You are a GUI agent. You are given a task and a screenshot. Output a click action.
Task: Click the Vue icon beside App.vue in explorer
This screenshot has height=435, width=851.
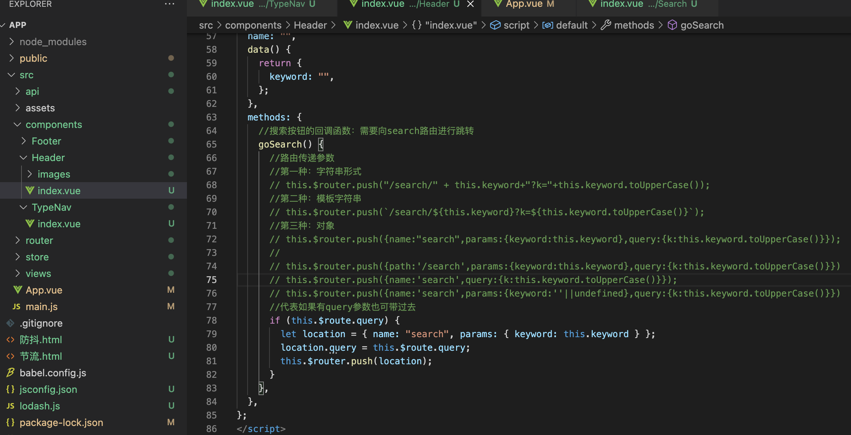18,290
